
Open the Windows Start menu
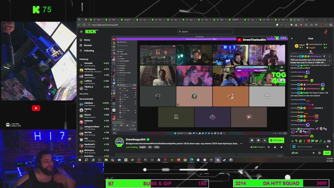(x=79, y=160)
